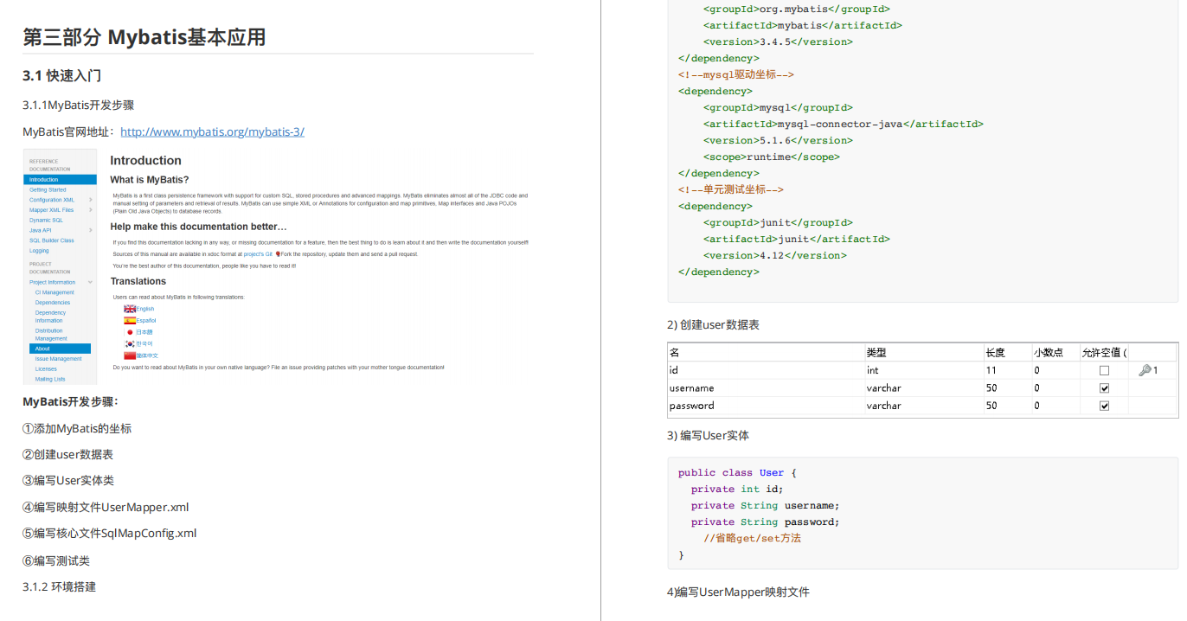The width and height of the screenshot is (1187, 621).
Task: Click the "<version>3.4.5</version>" code line
Action: click(778, 42)
